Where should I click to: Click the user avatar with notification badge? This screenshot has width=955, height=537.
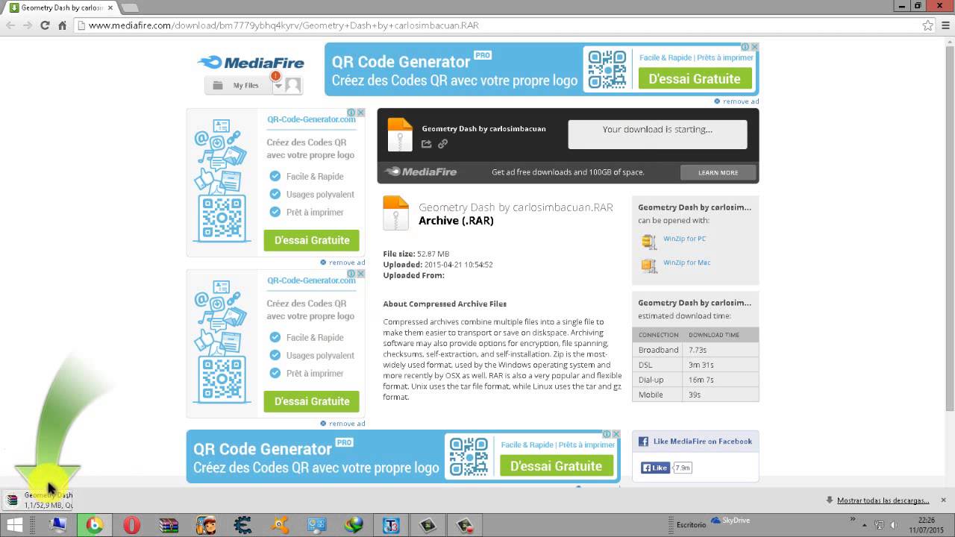coord(292,85)
